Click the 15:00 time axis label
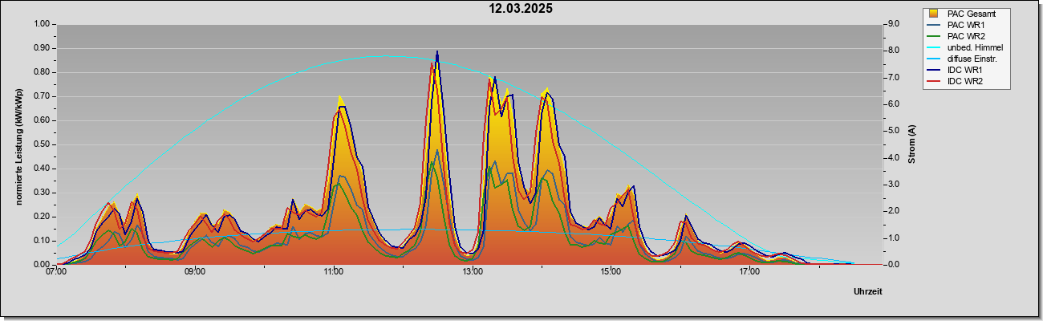1043x321 pixels. 611,272
